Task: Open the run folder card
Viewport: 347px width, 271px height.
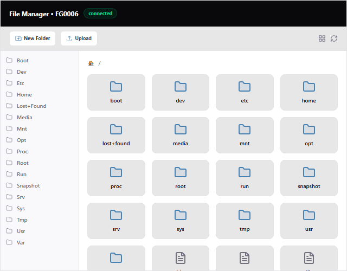Action: pos(245,178)
